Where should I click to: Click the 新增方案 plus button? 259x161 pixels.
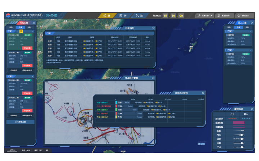click(20, 122)
